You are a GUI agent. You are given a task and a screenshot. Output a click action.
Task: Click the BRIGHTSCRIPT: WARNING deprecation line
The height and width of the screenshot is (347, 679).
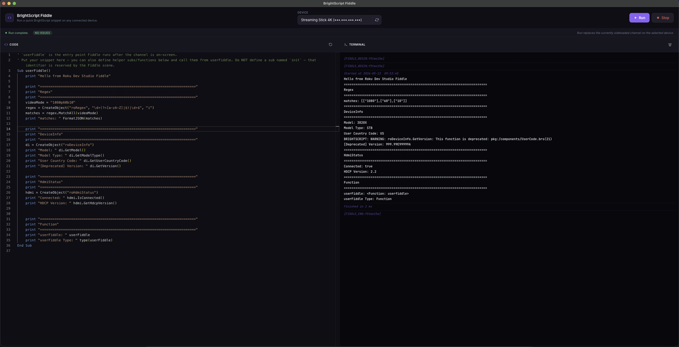click(448, 139)
